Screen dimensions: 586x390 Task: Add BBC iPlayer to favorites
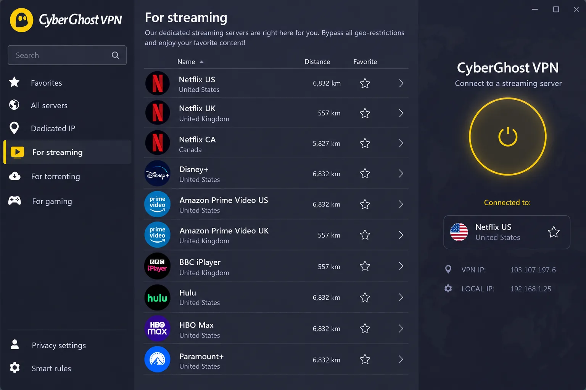(x=365, y=266)
